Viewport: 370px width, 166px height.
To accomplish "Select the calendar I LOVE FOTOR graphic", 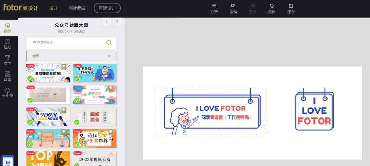I will coord(315,110).
